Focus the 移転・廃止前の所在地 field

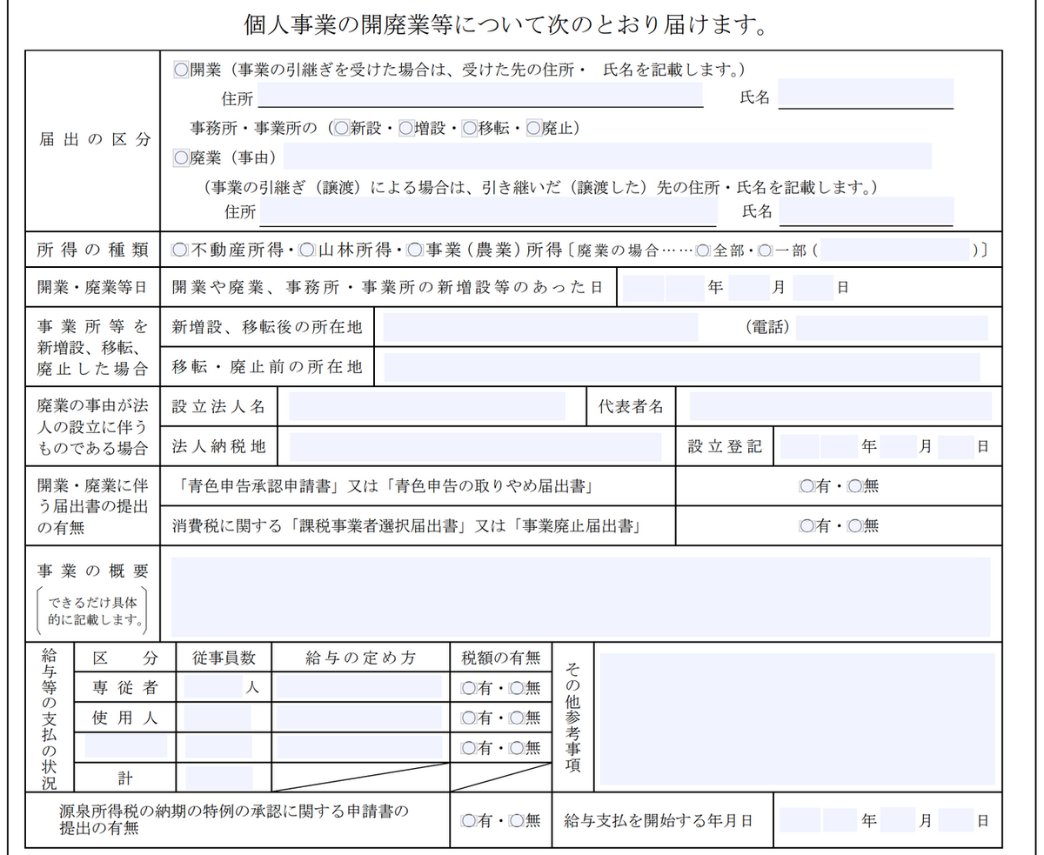pos(682,367)
